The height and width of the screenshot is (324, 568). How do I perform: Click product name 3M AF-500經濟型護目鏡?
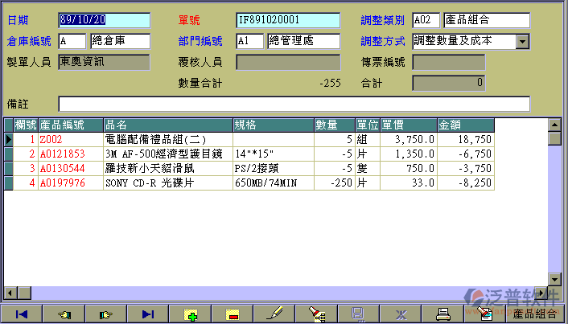(164, 154)
